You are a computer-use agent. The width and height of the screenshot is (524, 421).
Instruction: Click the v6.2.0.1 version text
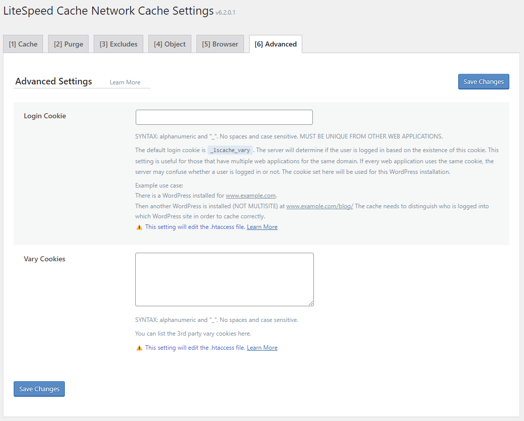(x=225, y=13)
